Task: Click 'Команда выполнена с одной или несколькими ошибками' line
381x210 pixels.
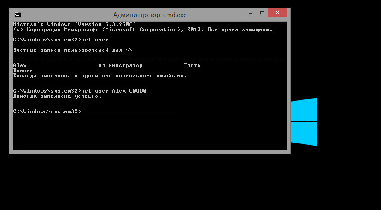Action: (x=100, y=76)
